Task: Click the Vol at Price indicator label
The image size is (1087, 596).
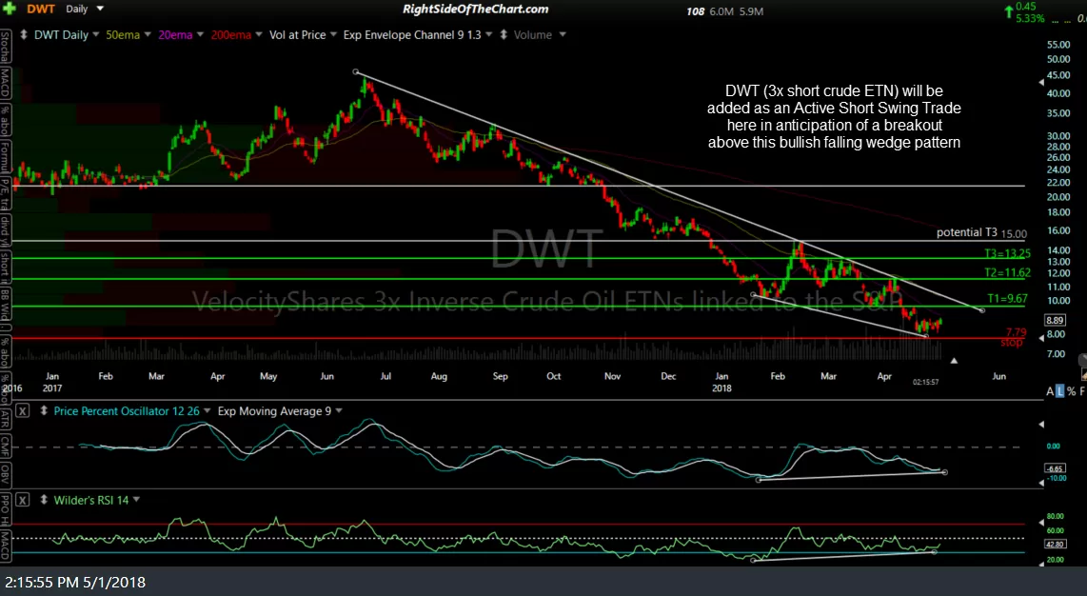Action: pyautogui.click(x=297, y=34)
